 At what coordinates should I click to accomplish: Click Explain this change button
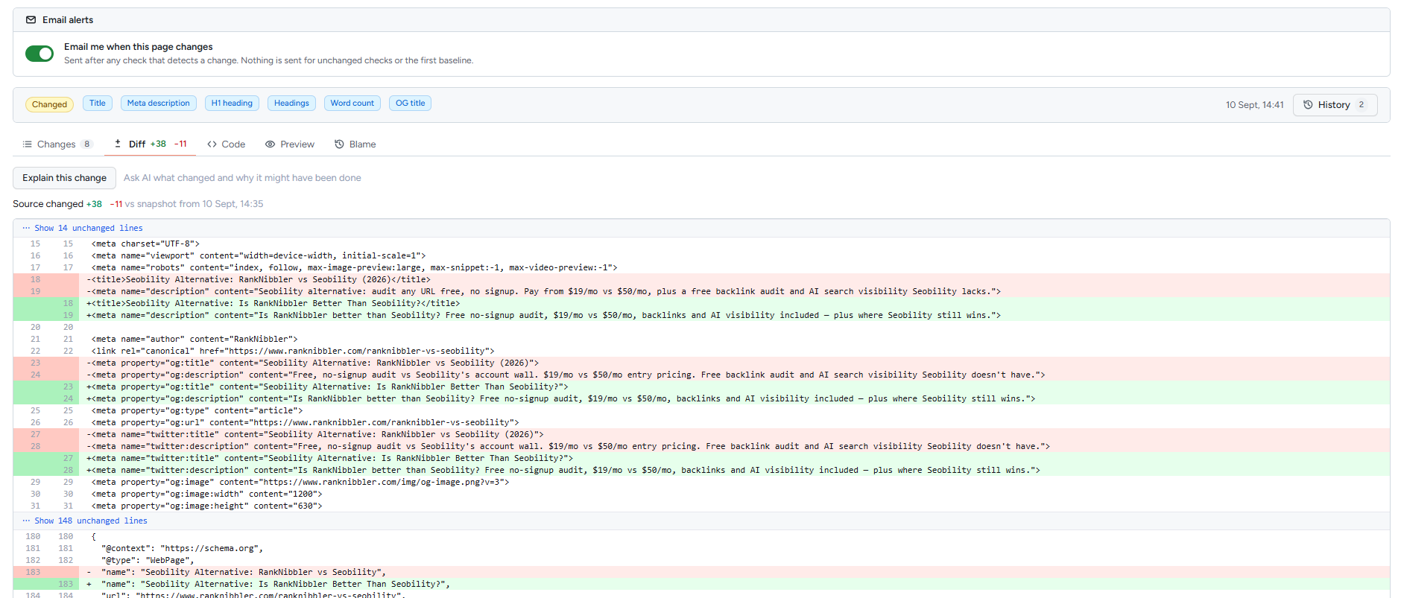click(x=65, y=178)
